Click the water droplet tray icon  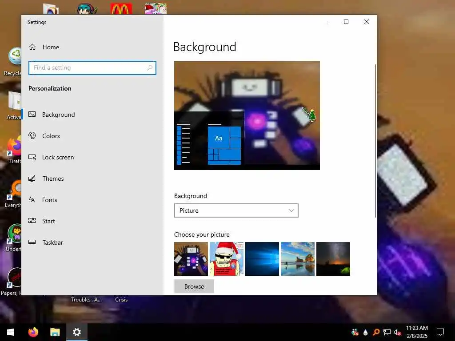pyautogui.click(x=366, y=332)
